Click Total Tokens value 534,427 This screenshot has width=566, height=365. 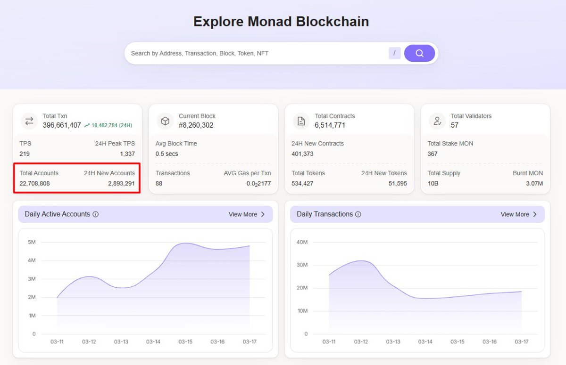coord(302,183)
